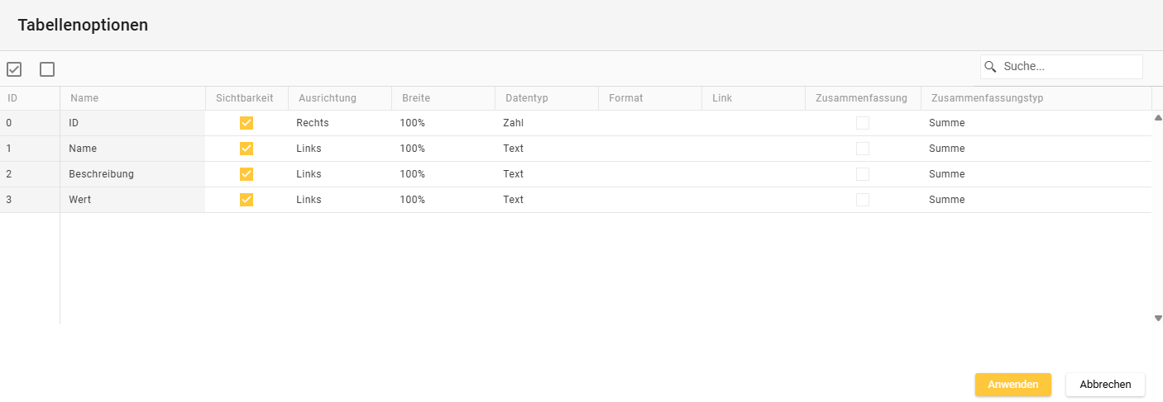Uncheck Sichtbarkeit for Beschreibung row
Screen dimensions: 1163x402
pos(246,174)
